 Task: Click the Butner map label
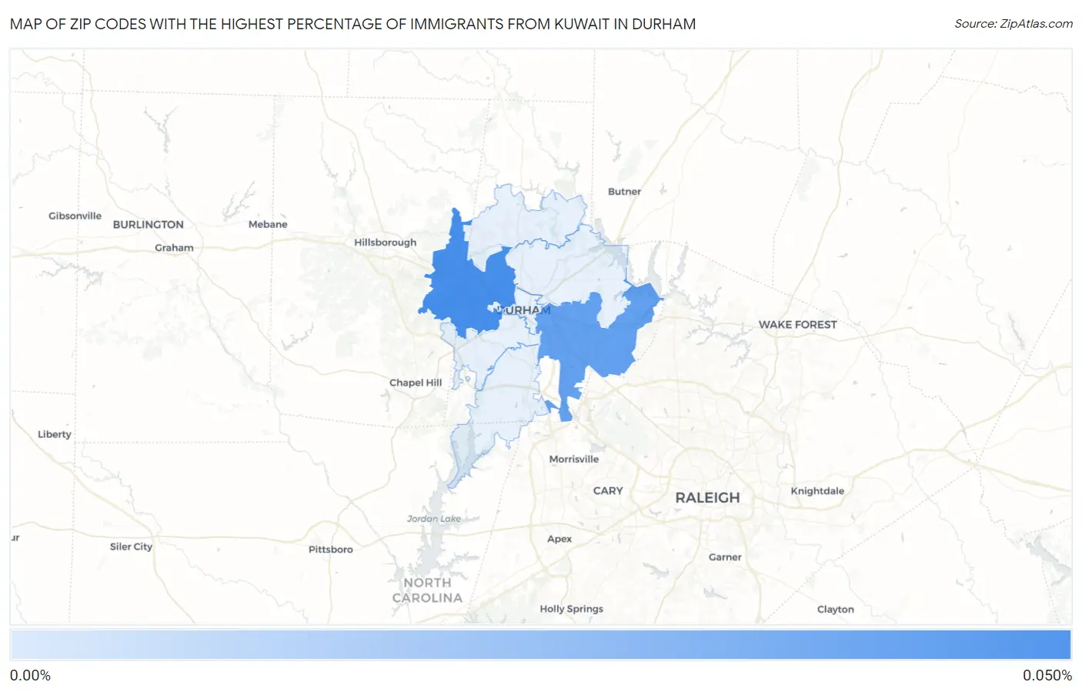tap(624, 191)
